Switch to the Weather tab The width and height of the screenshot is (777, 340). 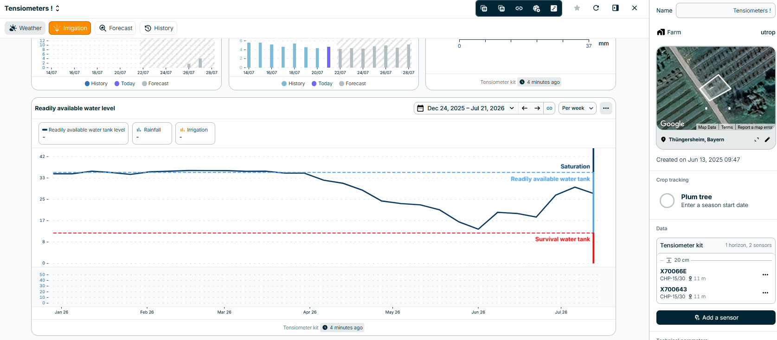[x=25, y=28]
